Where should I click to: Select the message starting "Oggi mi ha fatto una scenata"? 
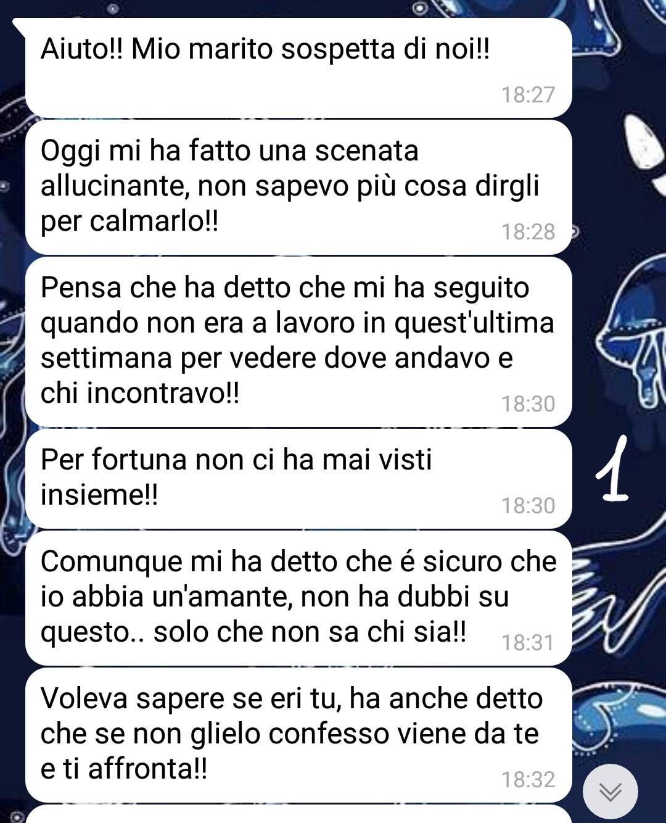tap(298, 188)
